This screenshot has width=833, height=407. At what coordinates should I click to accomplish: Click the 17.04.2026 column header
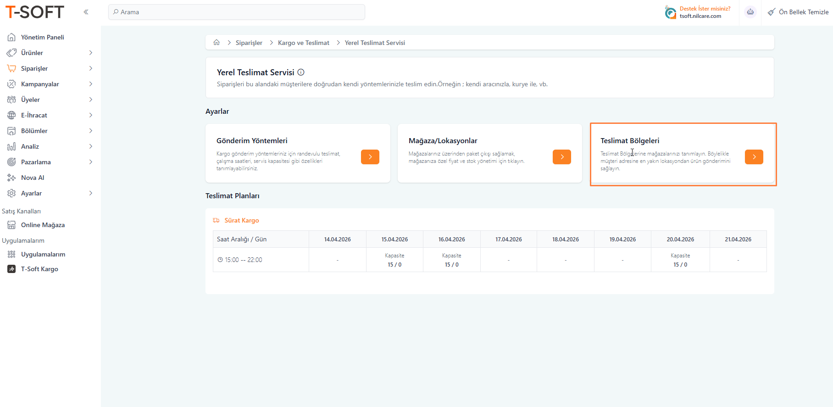coord(509,240)
